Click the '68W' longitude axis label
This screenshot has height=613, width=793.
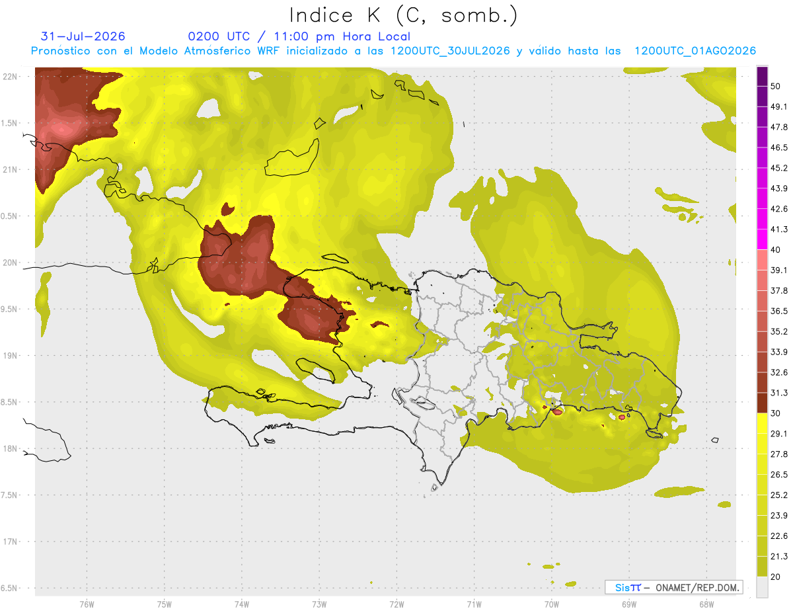coord(706,604)
